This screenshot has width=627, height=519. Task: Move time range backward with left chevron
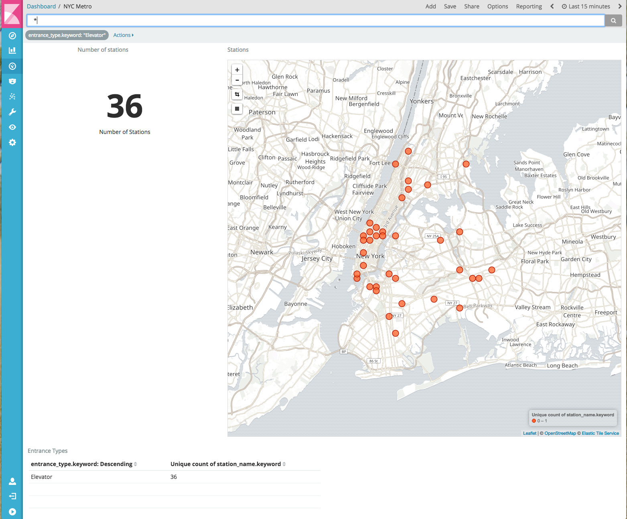coord(552,6)
